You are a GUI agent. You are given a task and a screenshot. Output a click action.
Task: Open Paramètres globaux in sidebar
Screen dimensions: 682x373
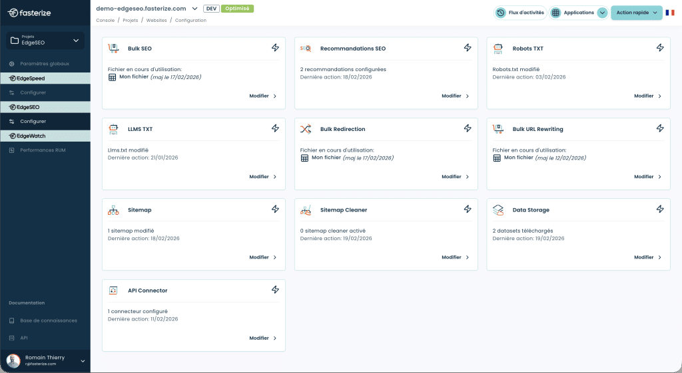tap(44, 63)
